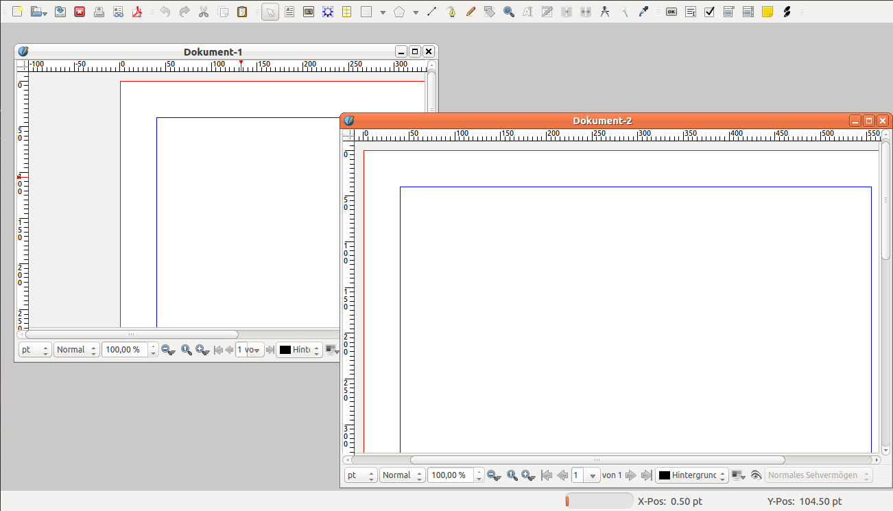Activate the magnifier Zoom tool in toolbar
Screen dimensions: 893x511
click(509, 12)
